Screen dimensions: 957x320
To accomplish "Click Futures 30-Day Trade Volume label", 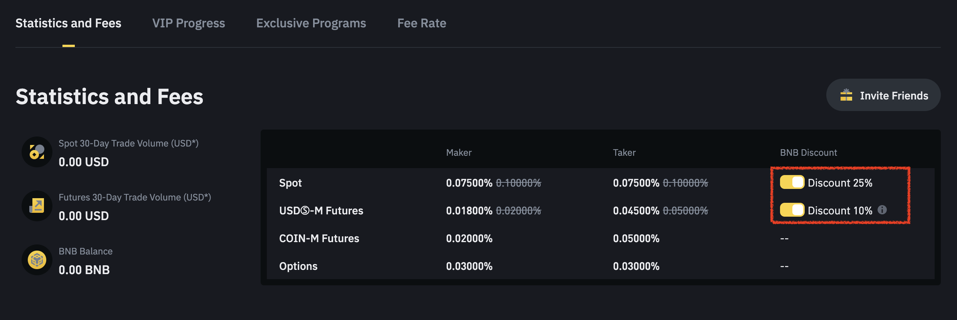I will point(135,197).
